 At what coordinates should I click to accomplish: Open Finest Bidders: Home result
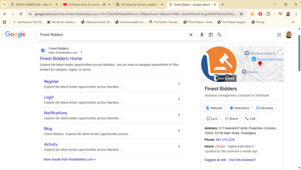(x=61, y=59)
